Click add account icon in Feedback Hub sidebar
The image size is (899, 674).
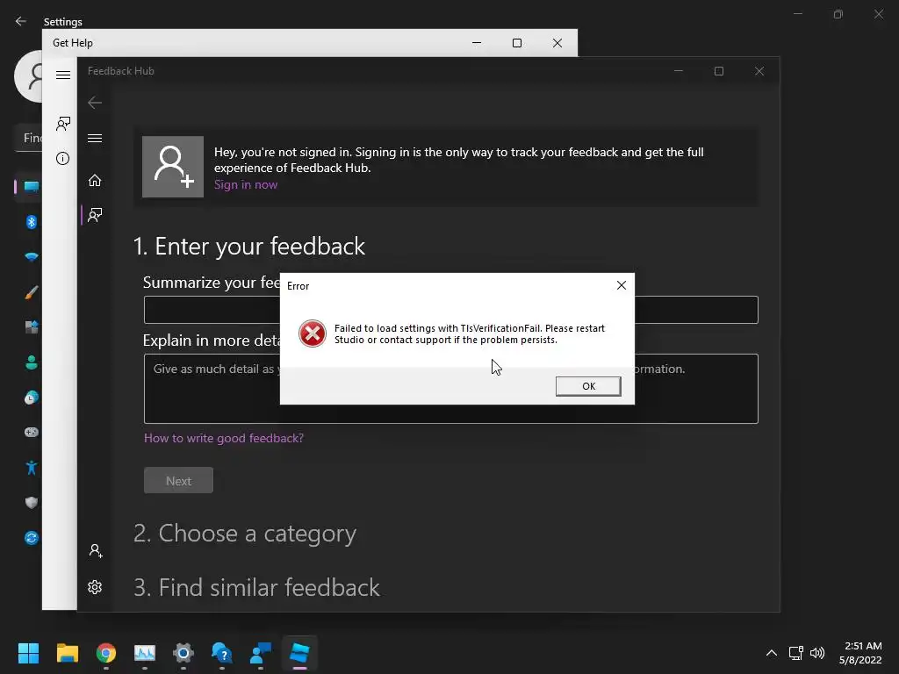pyautogui.click(x=95, y=551)
